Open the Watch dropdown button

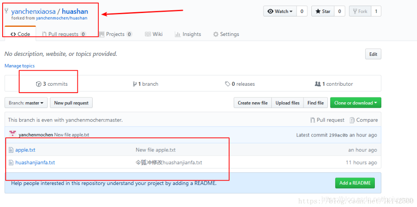point(280,11)
